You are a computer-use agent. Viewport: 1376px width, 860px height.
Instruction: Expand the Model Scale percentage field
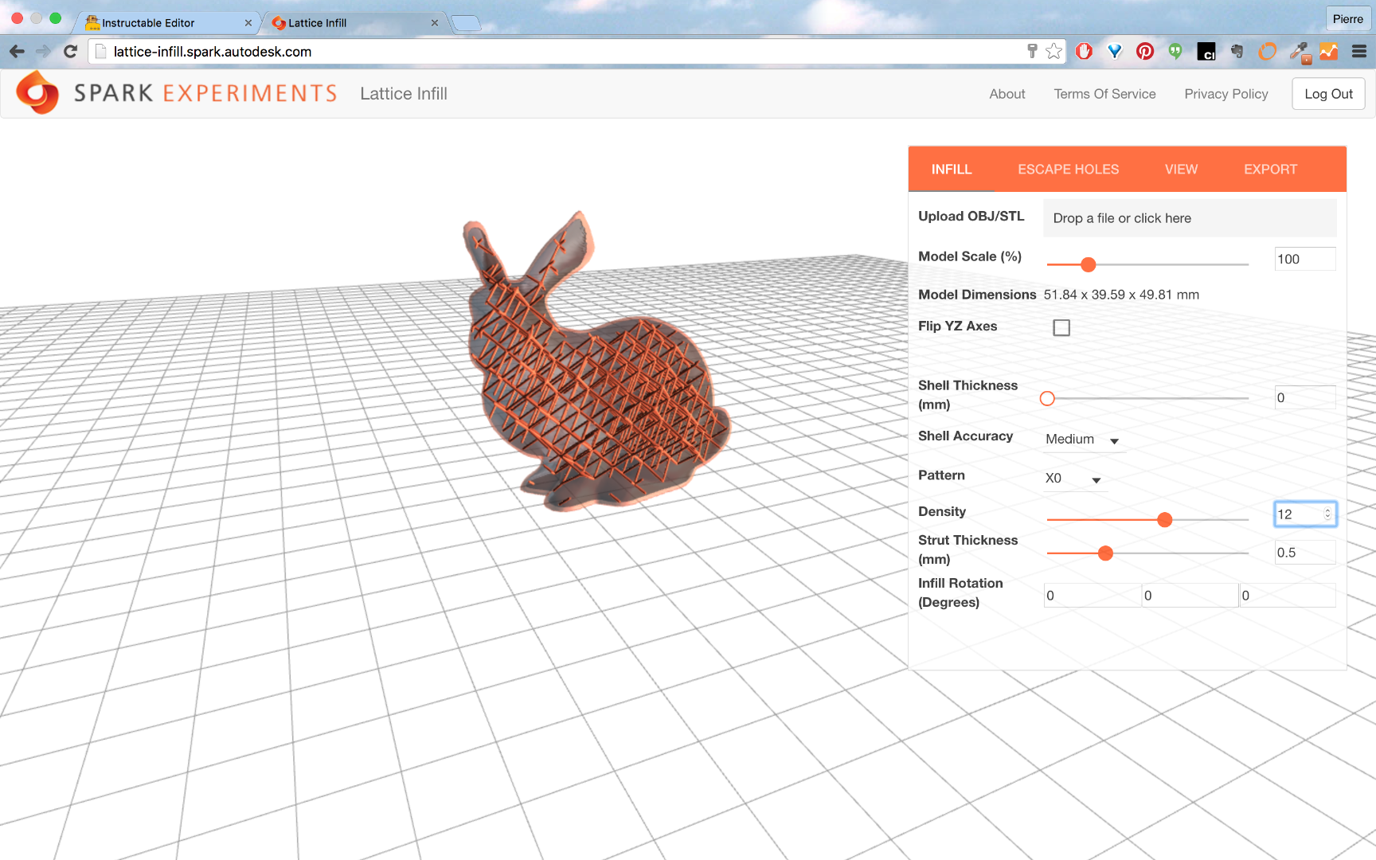[x=1304, y=259]
